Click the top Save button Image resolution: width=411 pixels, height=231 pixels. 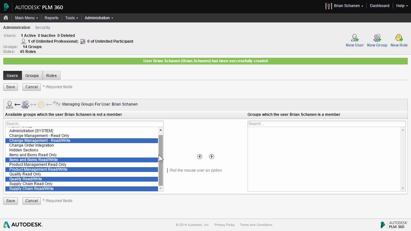[11, 87]
